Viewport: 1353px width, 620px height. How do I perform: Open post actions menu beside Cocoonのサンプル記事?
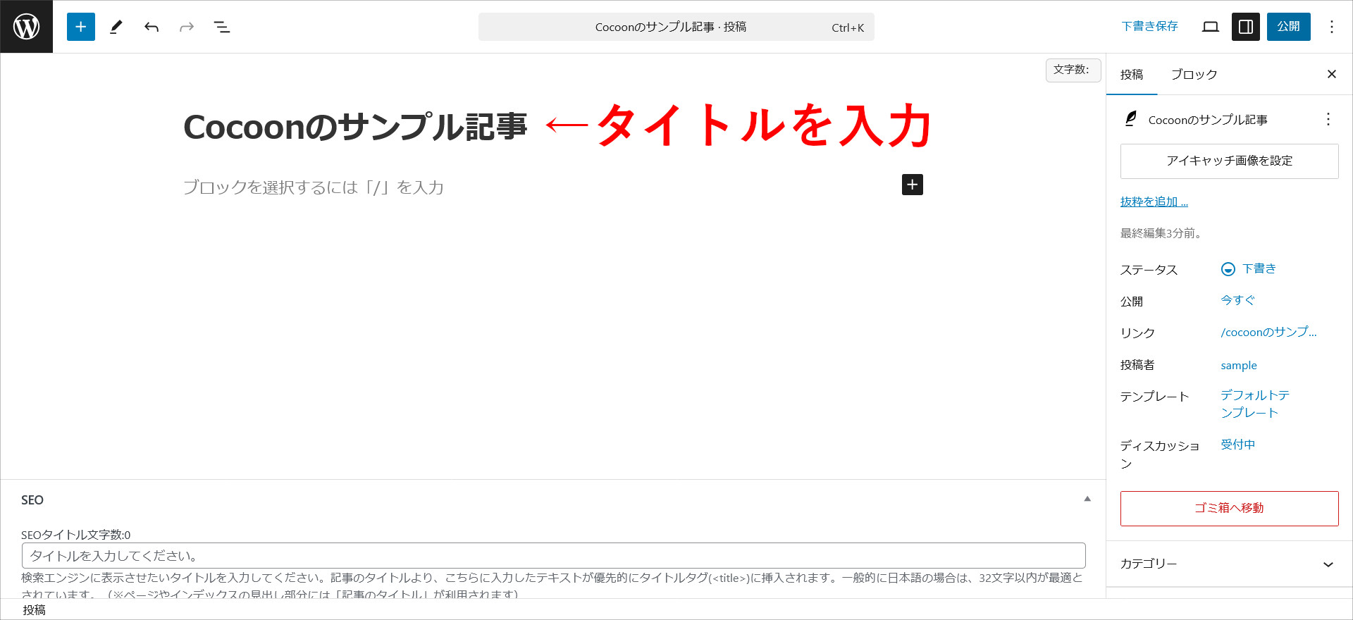tap(1328, 119)
